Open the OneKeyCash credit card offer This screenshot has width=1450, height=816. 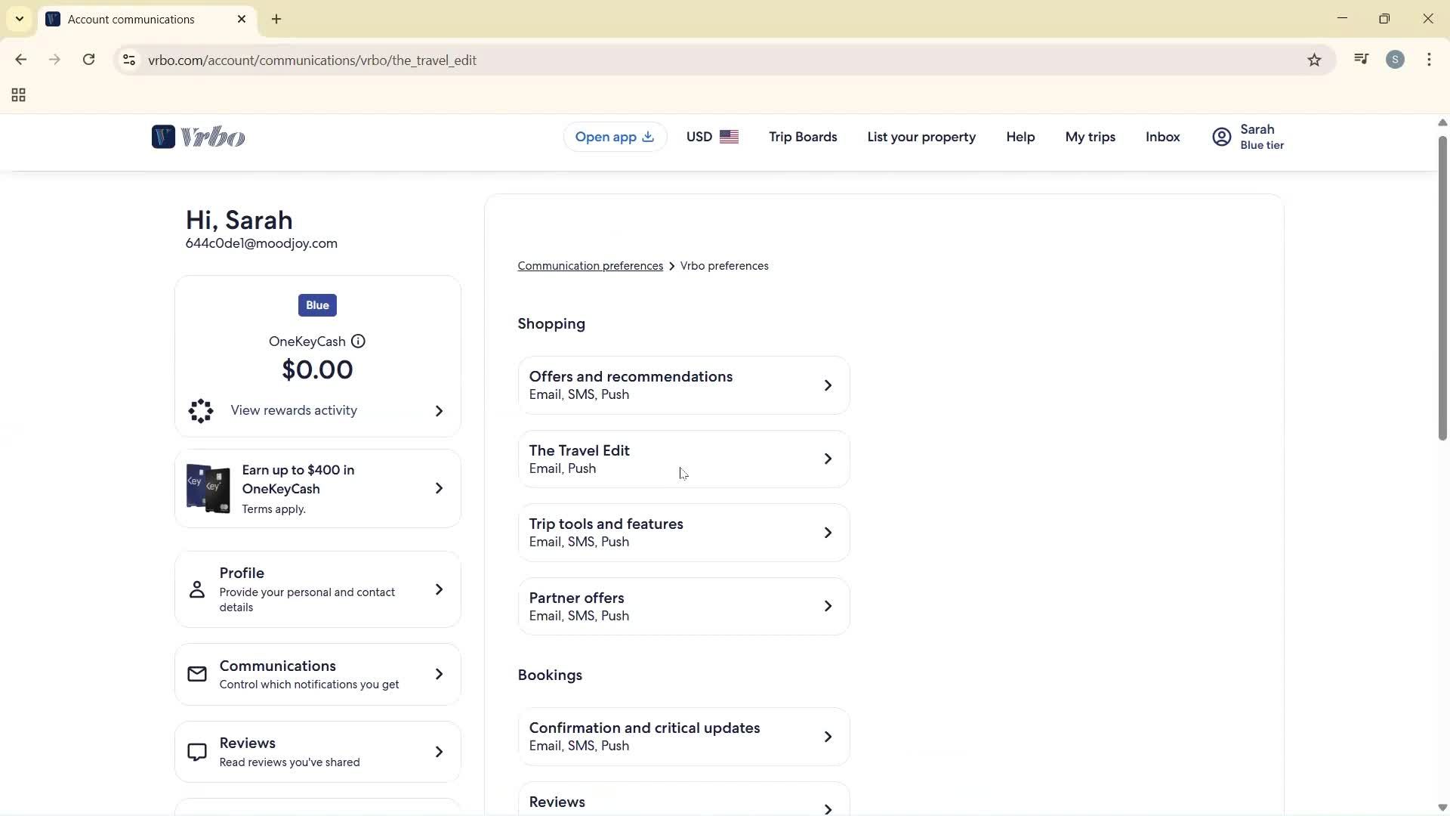coord(317,489)
